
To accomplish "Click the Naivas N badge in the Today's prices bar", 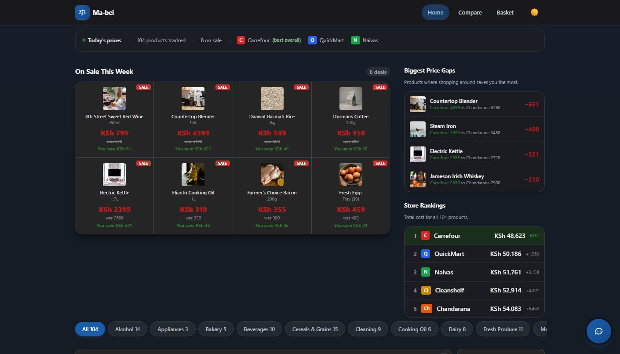I will (355, 40).
